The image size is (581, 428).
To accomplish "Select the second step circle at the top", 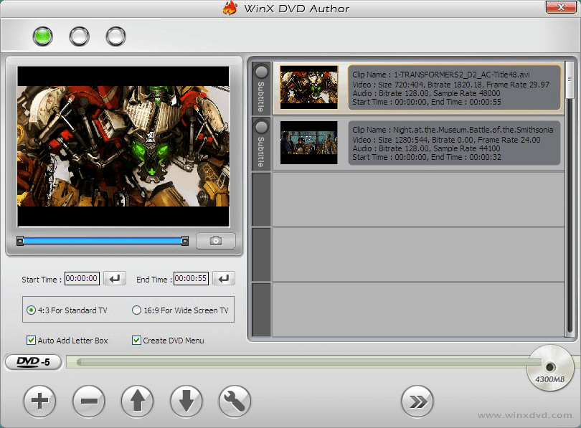I will click(79, 34).
